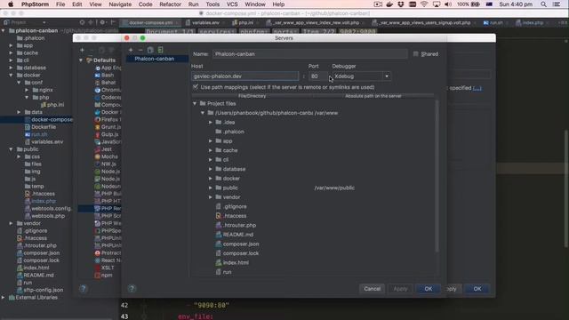This screenshot has width=569, height=320.
Task: Confirm Servers dialog with OK
Action: [429, 289]
